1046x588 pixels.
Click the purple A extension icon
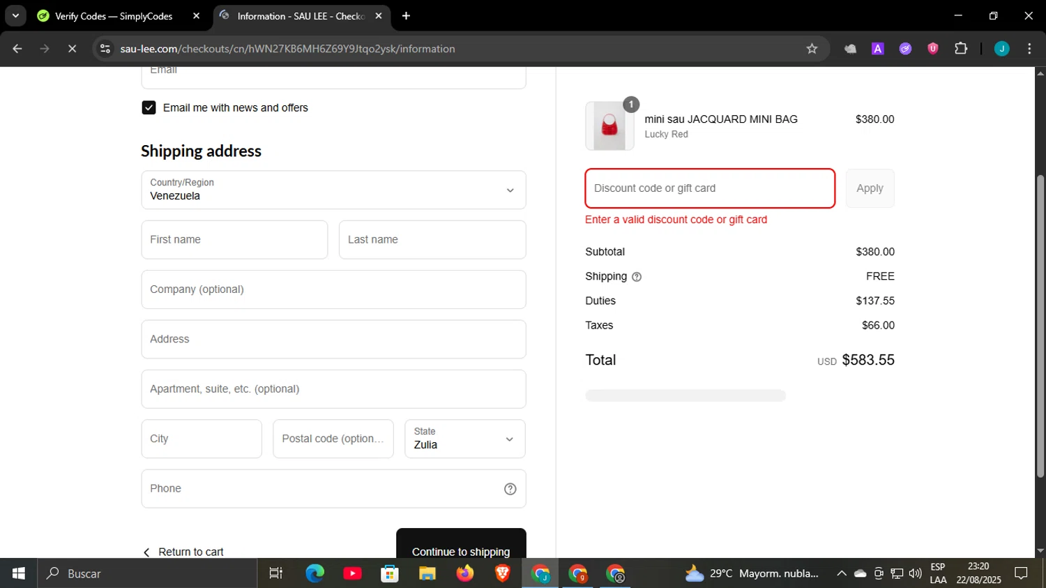878,49
